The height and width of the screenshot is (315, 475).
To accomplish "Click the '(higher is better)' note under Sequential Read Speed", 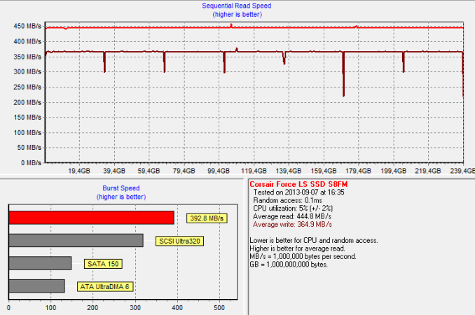I will (238, 15).
